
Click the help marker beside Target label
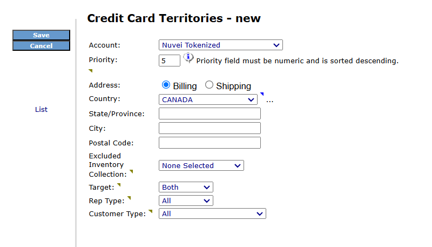[x=119, y=185]
